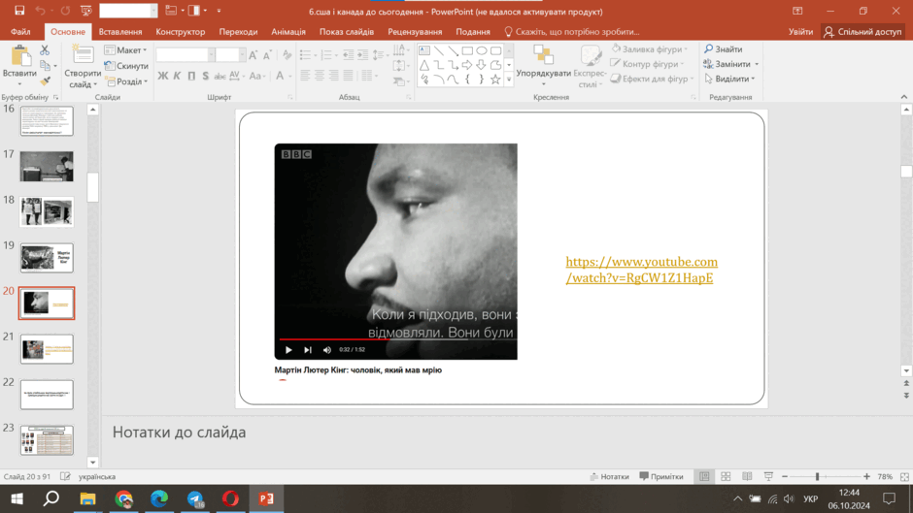Open the Section (Розділ) dropdown
This screenshot has height=513, width=913.
[126, 82]
